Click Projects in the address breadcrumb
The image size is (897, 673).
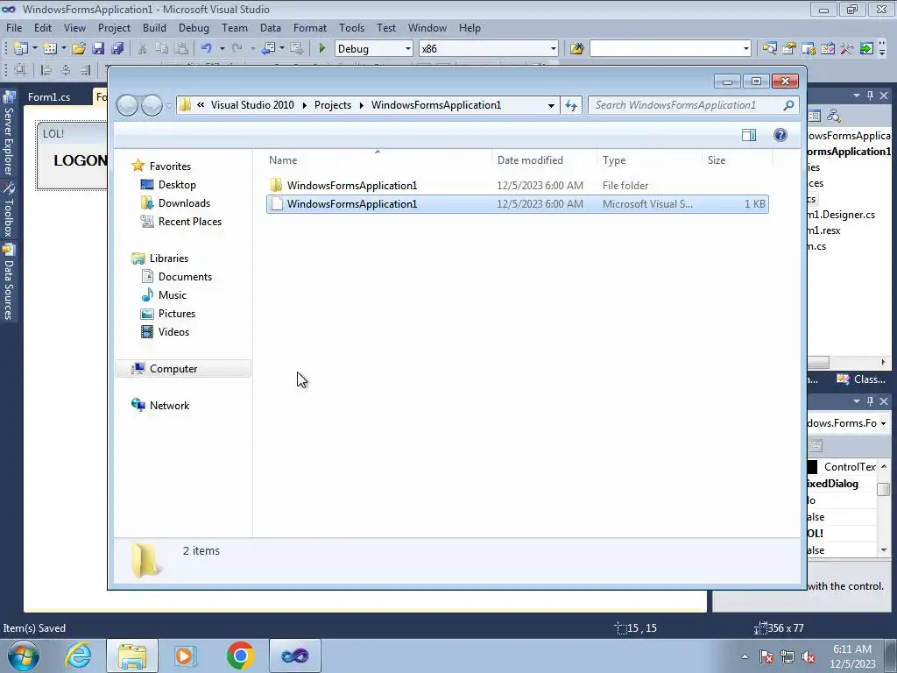pyautogui.click(x=332, y=105)
